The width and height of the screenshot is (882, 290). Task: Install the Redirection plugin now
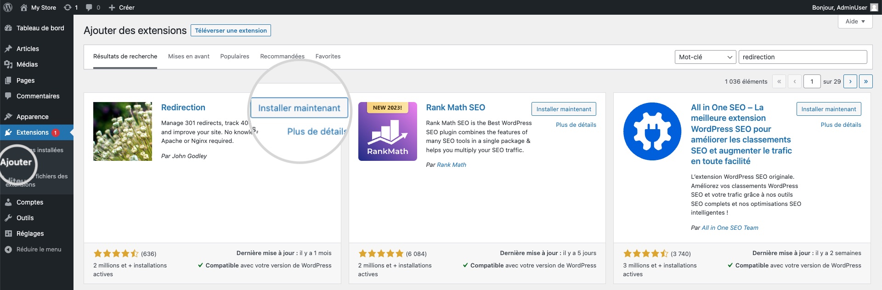[299, 108]
